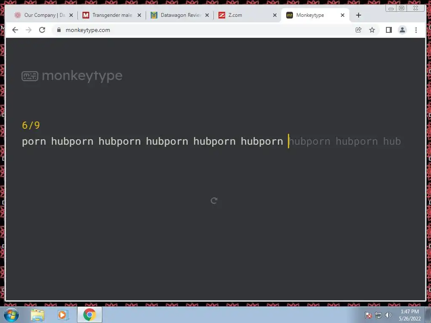Click the Our Company tab favicon
Screen dimensions: 431x323
tap(18, 15)
